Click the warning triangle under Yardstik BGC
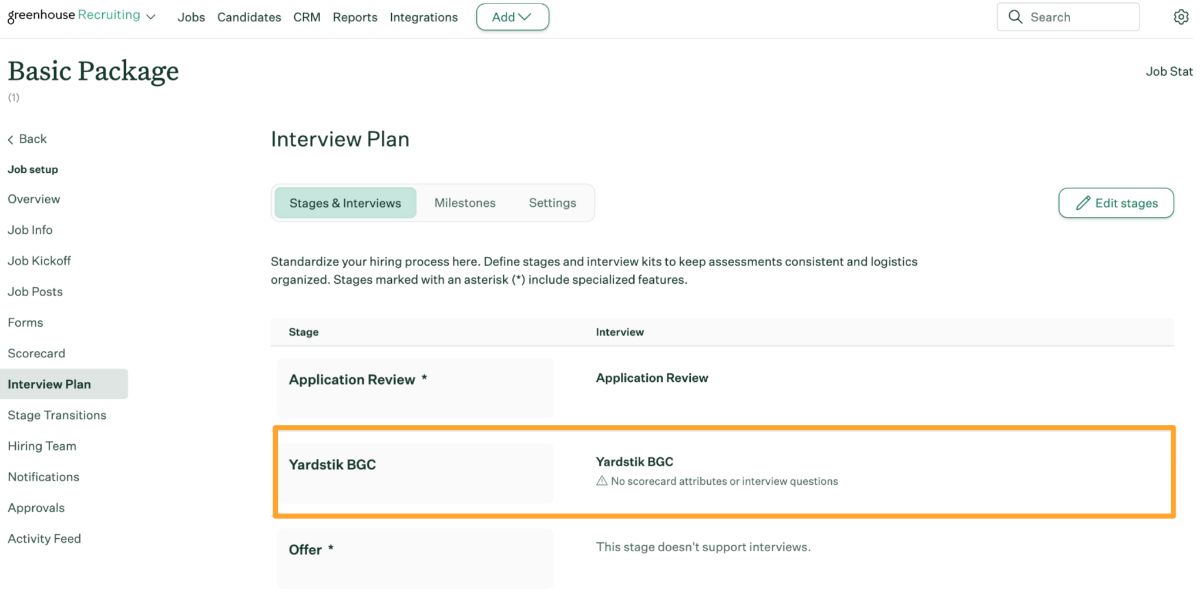1203x614 pixels. click(601, 481)
